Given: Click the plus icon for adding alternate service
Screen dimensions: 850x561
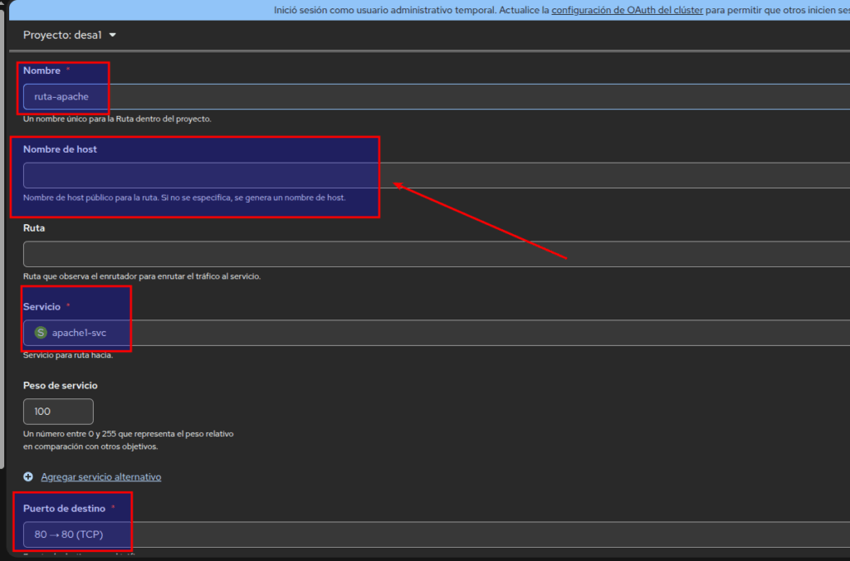Looking at the screenshot, I should pyautogui.click(x=28, y=477).
